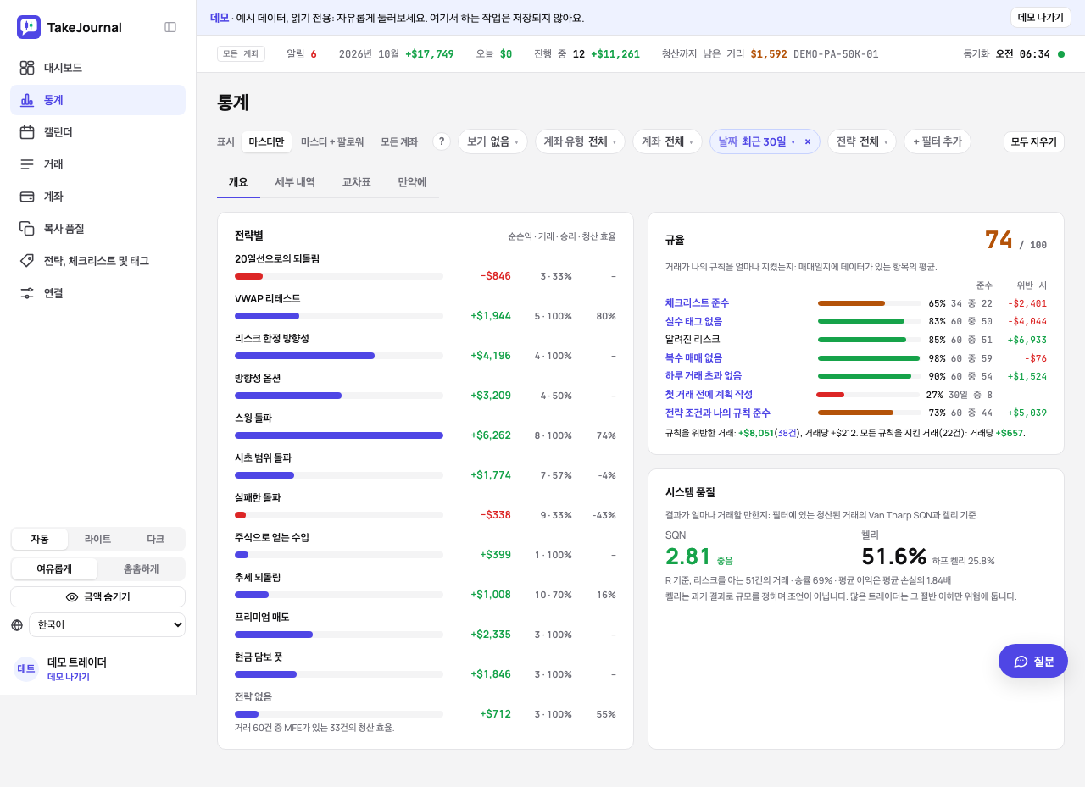Select the 마스터만 display option

[x=266, y=141]
